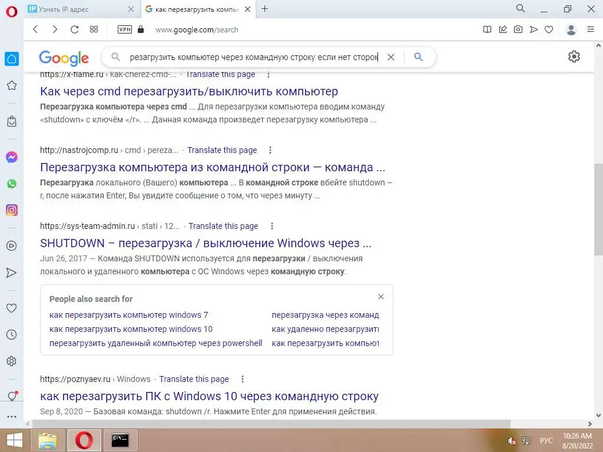Open Command Prompt from the taskbar
The width and height of the screenshot is (603, 452).
pyautogui.click(x=120, y=440)
